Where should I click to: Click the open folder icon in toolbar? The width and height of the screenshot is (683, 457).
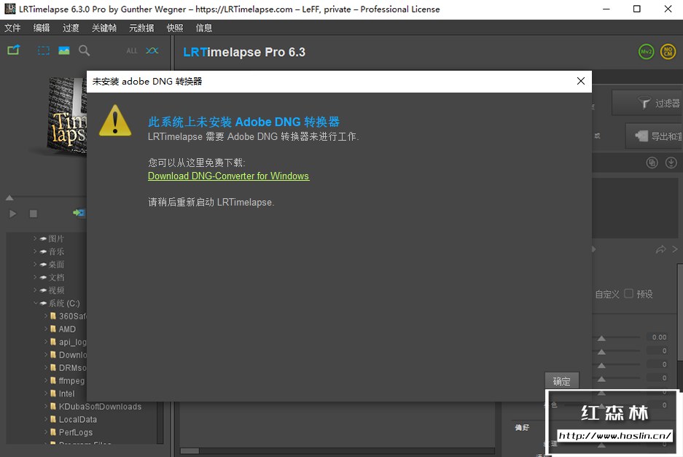(14, 50)
